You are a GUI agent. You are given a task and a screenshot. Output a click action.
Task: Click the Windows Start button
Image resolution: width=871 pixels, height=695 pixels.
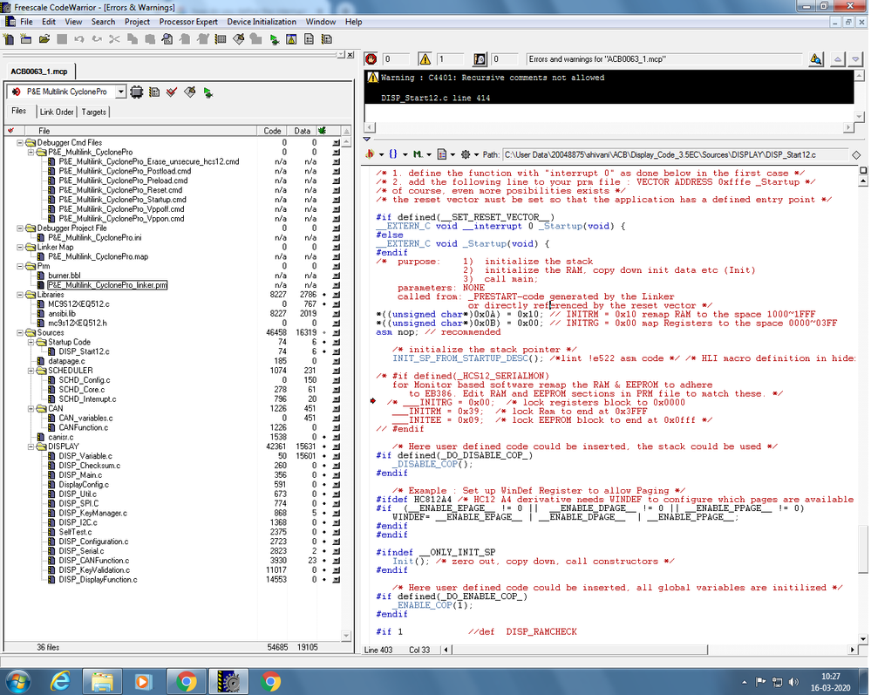click(17, 681)
